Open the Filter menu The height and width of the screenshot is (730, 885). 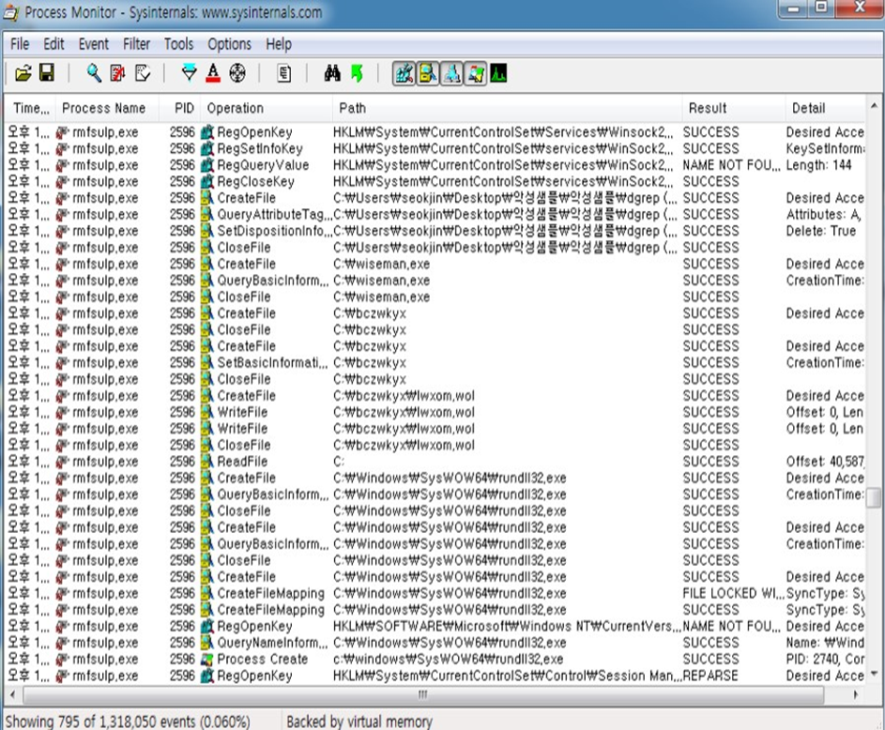click(137, 44)
